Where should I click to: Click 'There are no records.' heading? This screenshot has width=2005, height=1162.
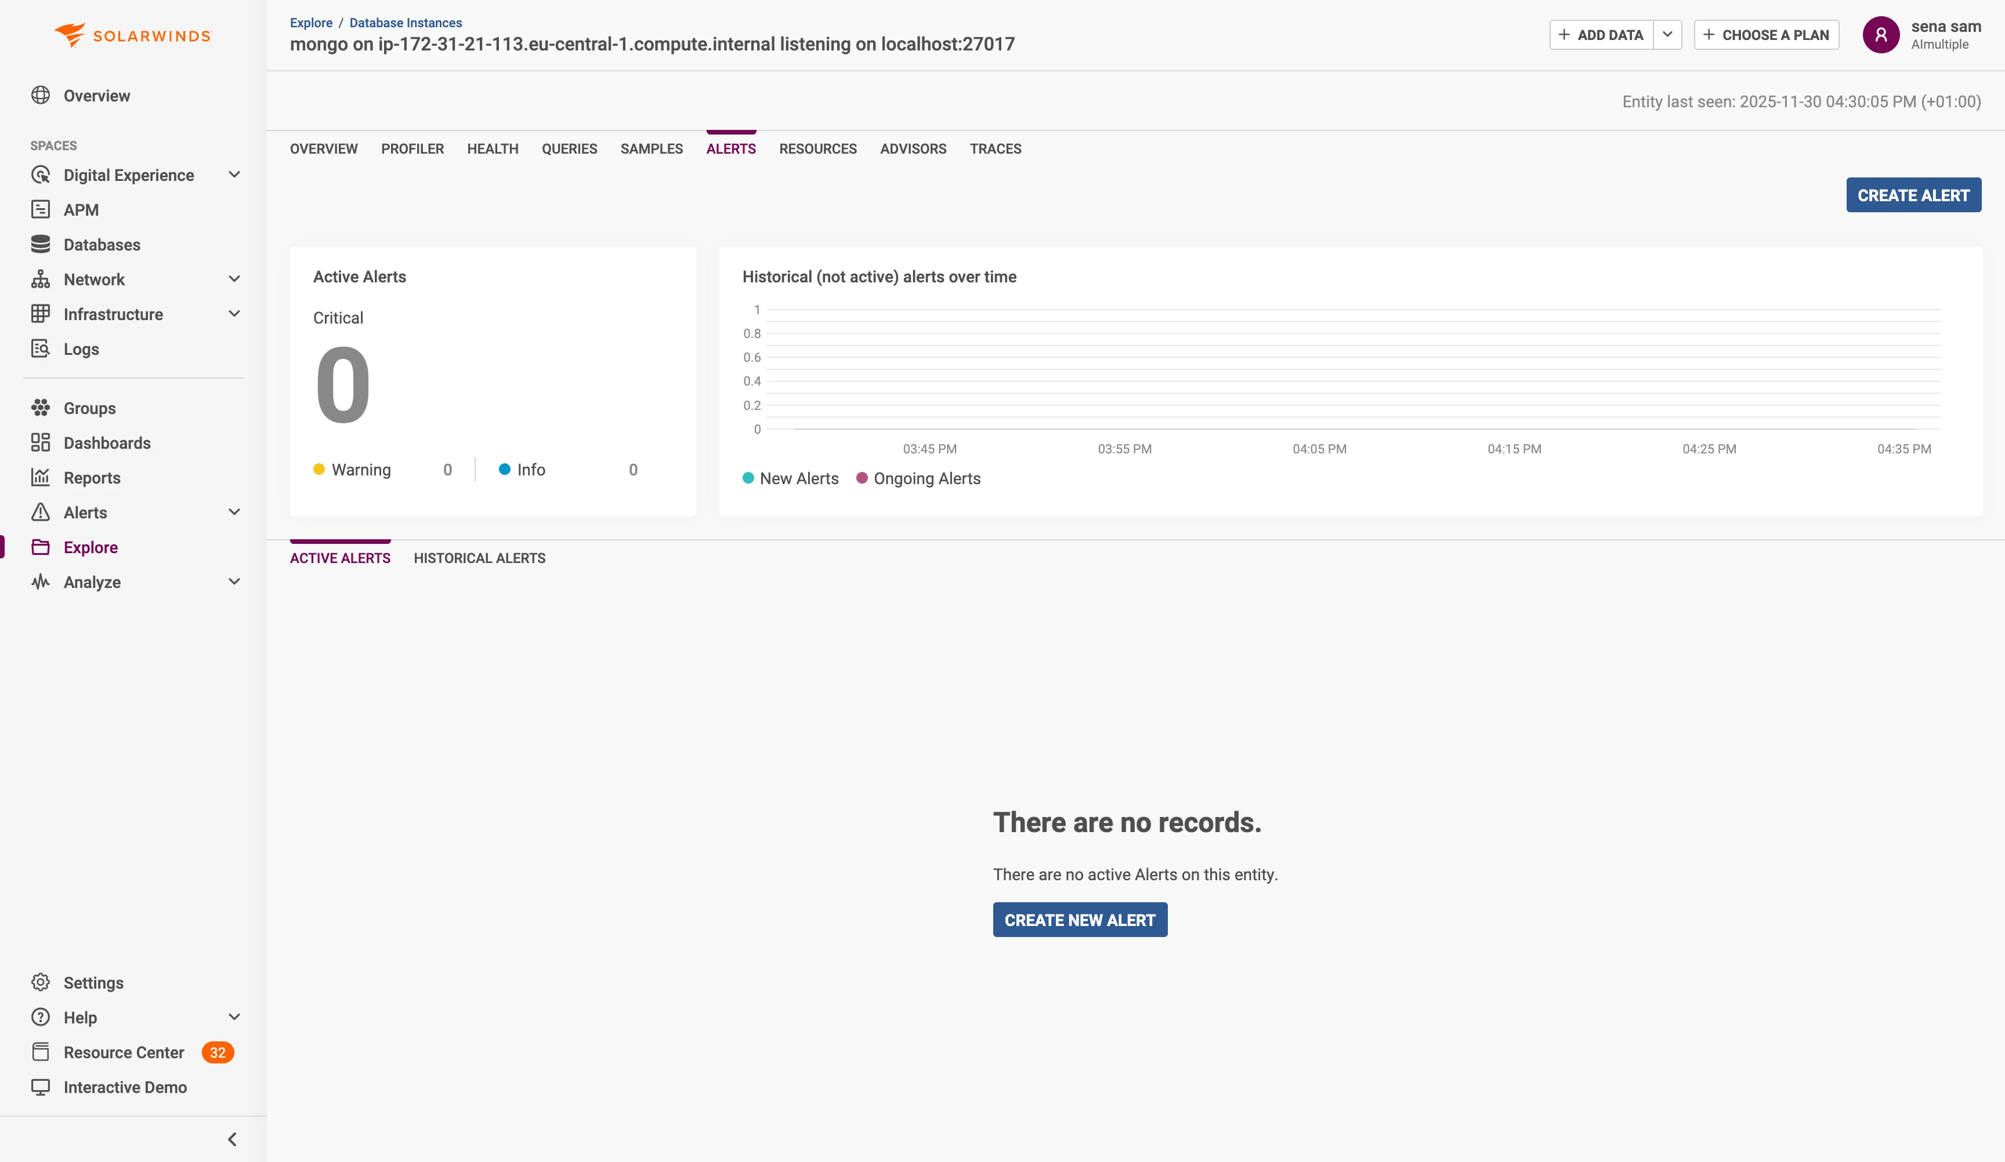1127,822
